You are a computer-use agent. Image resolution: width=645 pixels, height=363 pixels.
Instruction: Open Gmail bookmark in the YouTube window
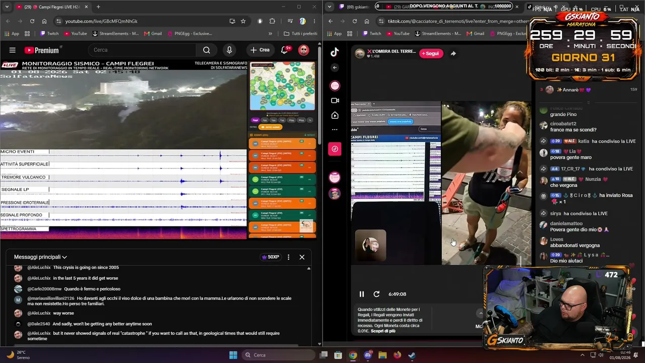[153, 34]
